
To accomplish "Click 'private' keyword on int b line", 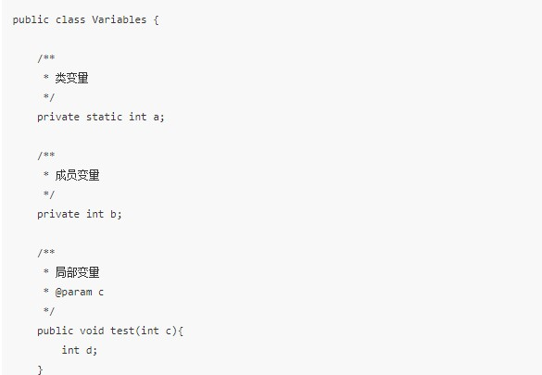I will (58, 215).
